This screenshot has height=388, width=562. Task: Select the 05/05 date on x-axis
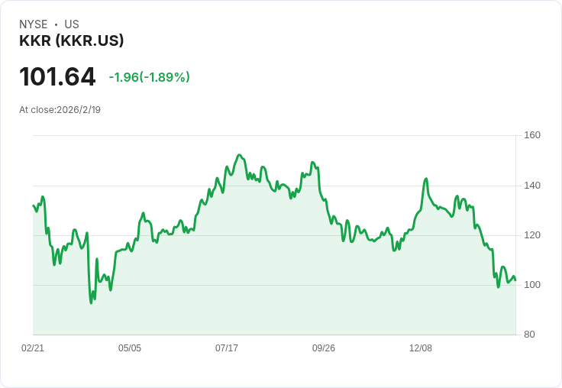130,348
